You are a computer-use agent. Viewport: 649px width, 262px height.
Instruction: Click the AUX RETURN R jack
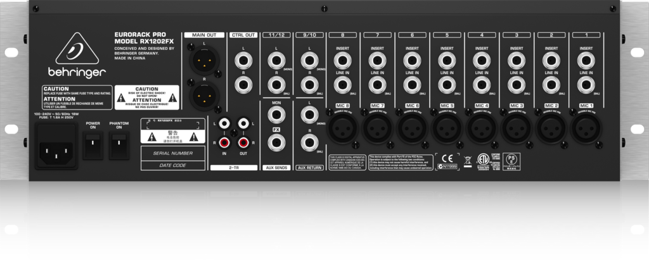(x=309, y=142)
